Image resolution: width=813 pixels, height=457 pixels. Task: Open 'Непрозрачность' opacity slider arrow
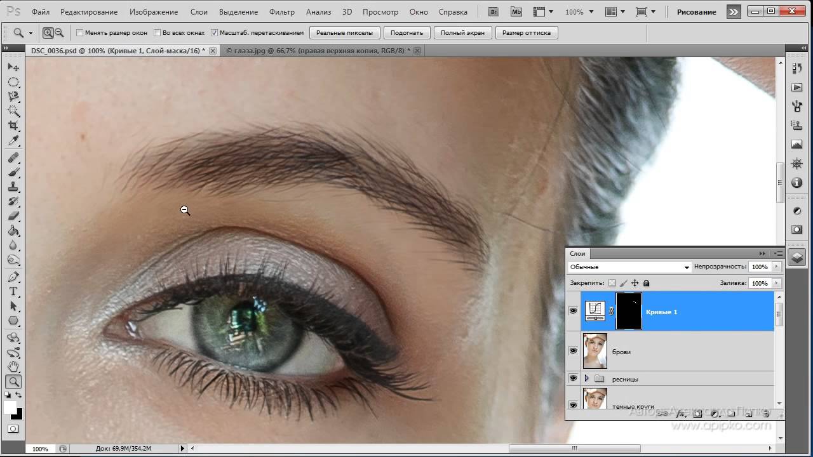click(x=776, y=267)
